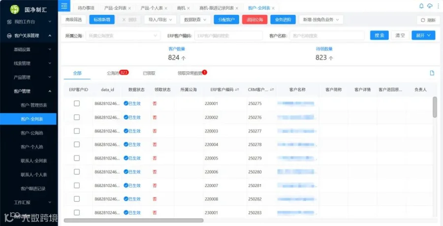Open the notifications bell
The width and height of the screenshot is (443, 226).
pos(421,6)
